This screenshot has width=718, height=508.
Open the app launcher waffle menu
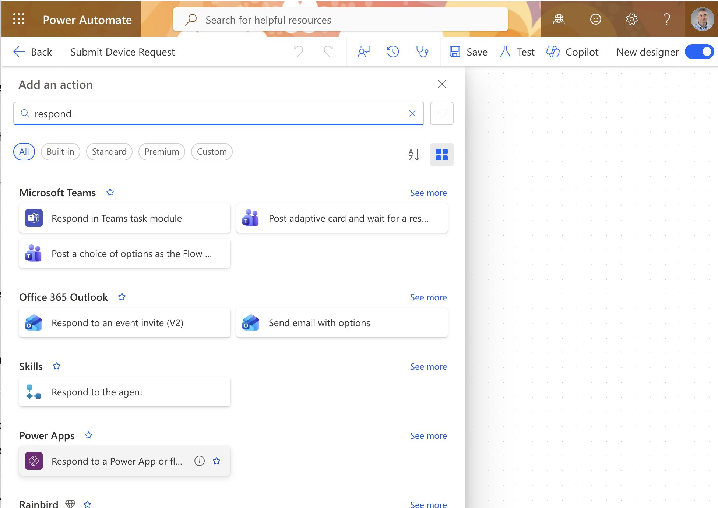(x=19, y=19)
